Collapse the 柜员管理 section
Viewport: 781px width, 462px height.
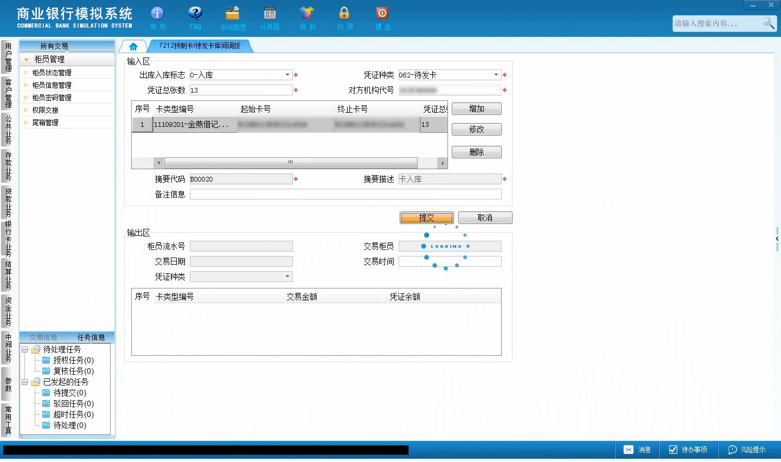(x=26, y=60)
